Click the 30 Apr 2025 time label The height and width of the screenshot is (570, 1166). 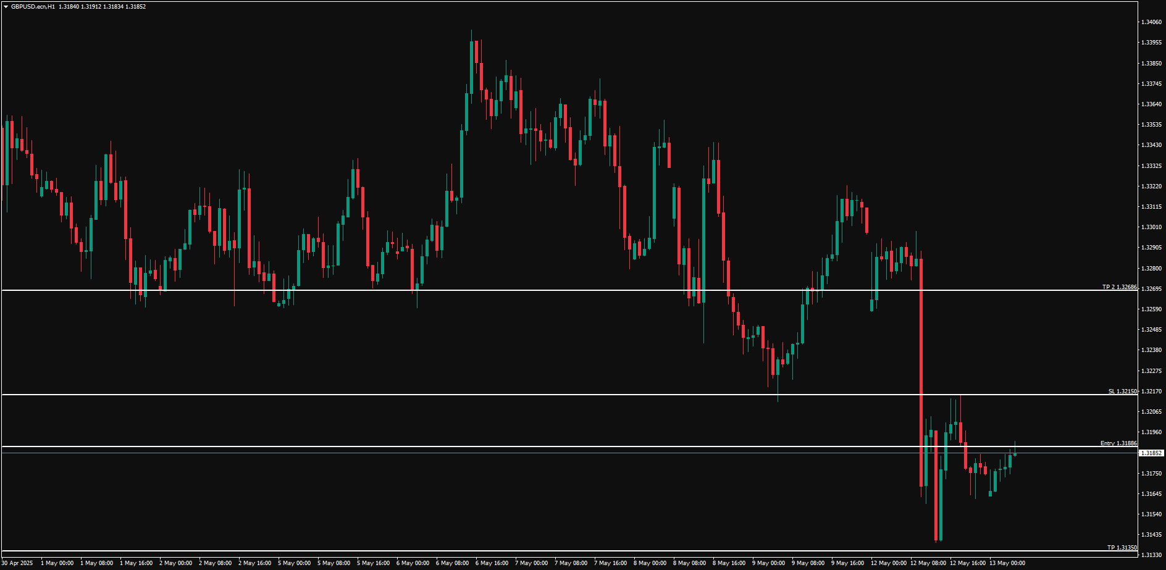click(17, 563)
